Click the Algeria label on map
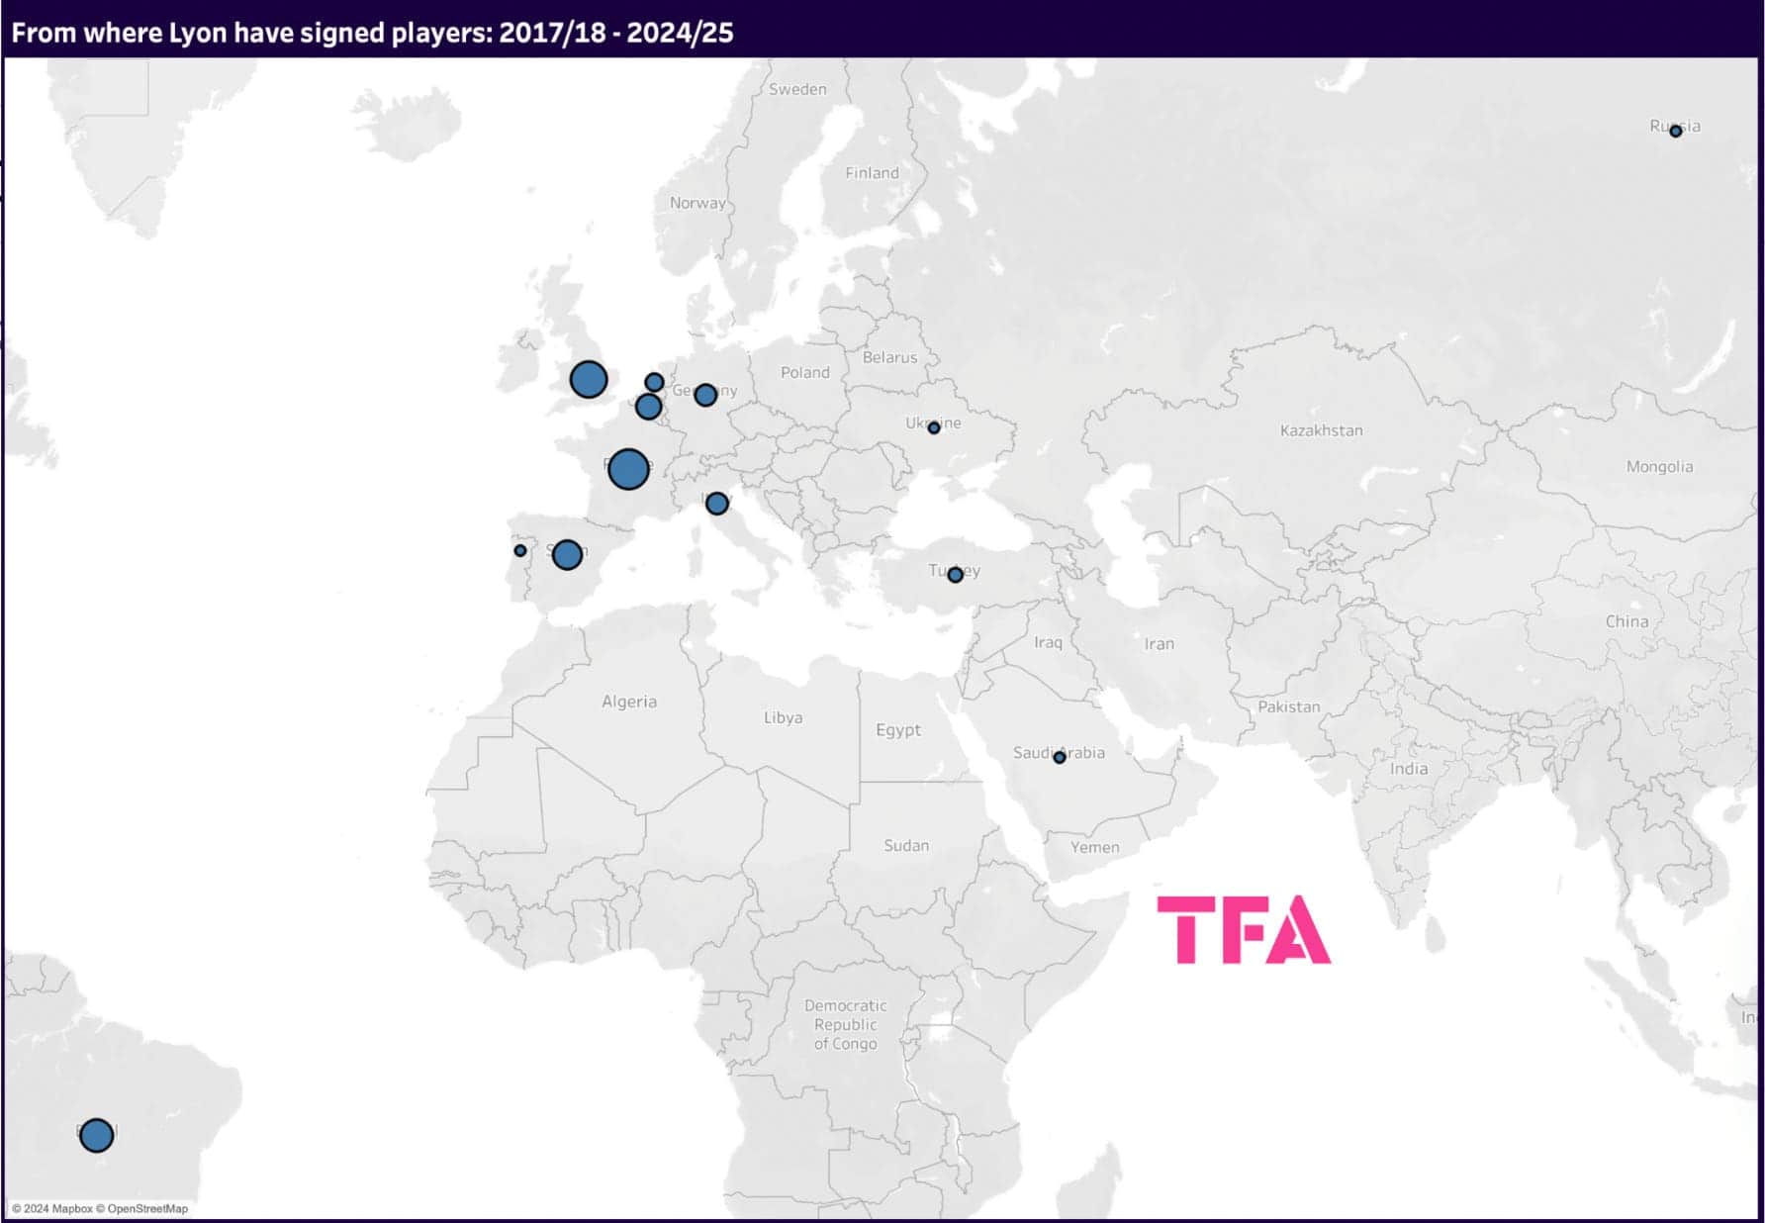 tap(629, 702)
